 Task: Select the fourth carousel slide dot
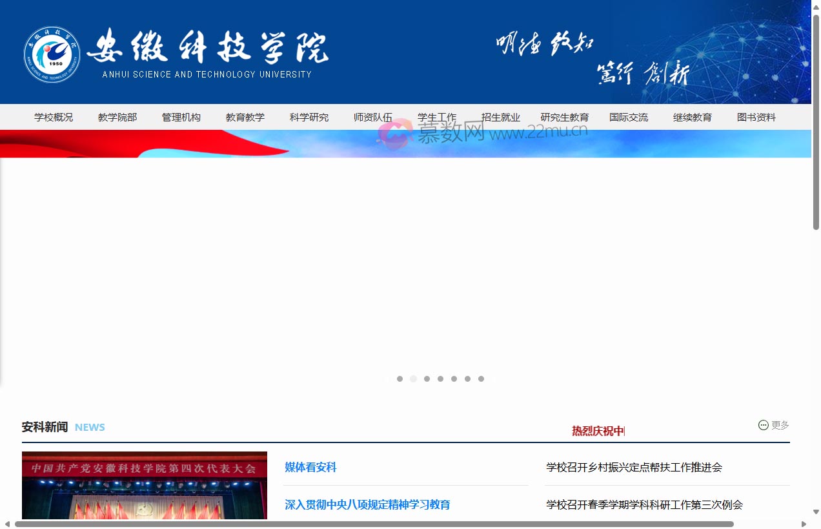click(x=440, y=379)
